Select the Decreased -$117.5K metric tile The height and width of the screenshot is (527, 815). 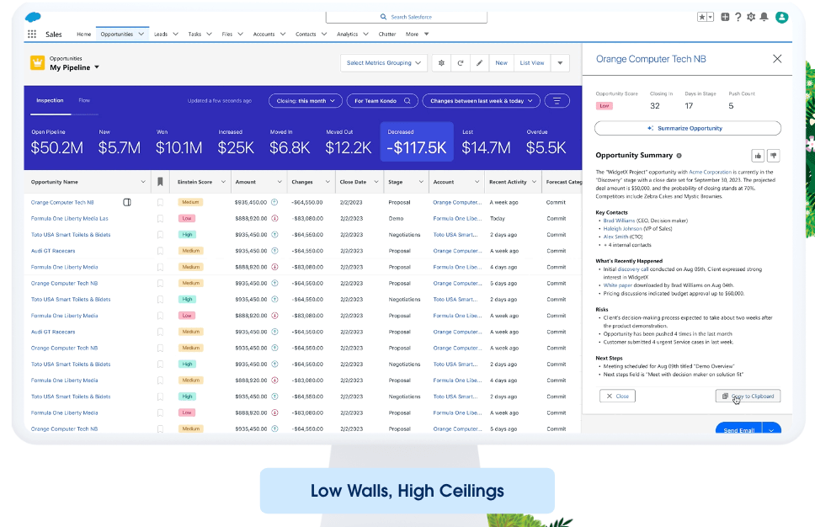(417, 142)
